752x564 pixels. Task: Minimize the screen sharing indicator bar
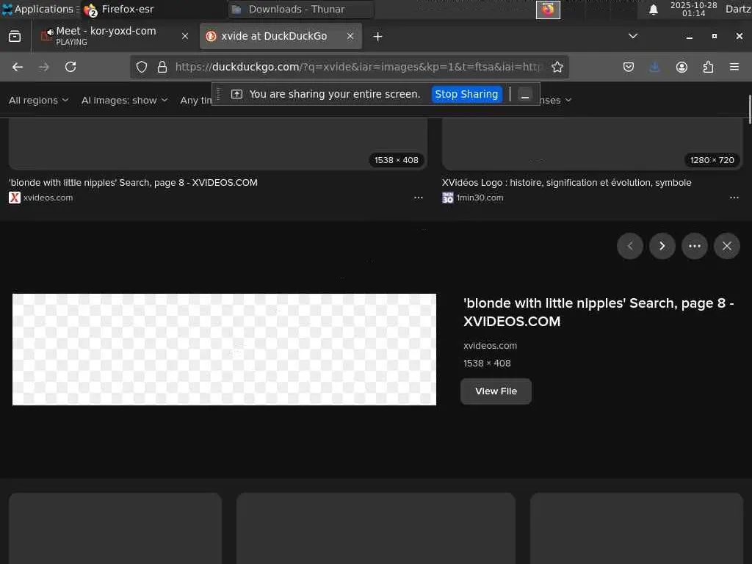click(x=525, y=95)
